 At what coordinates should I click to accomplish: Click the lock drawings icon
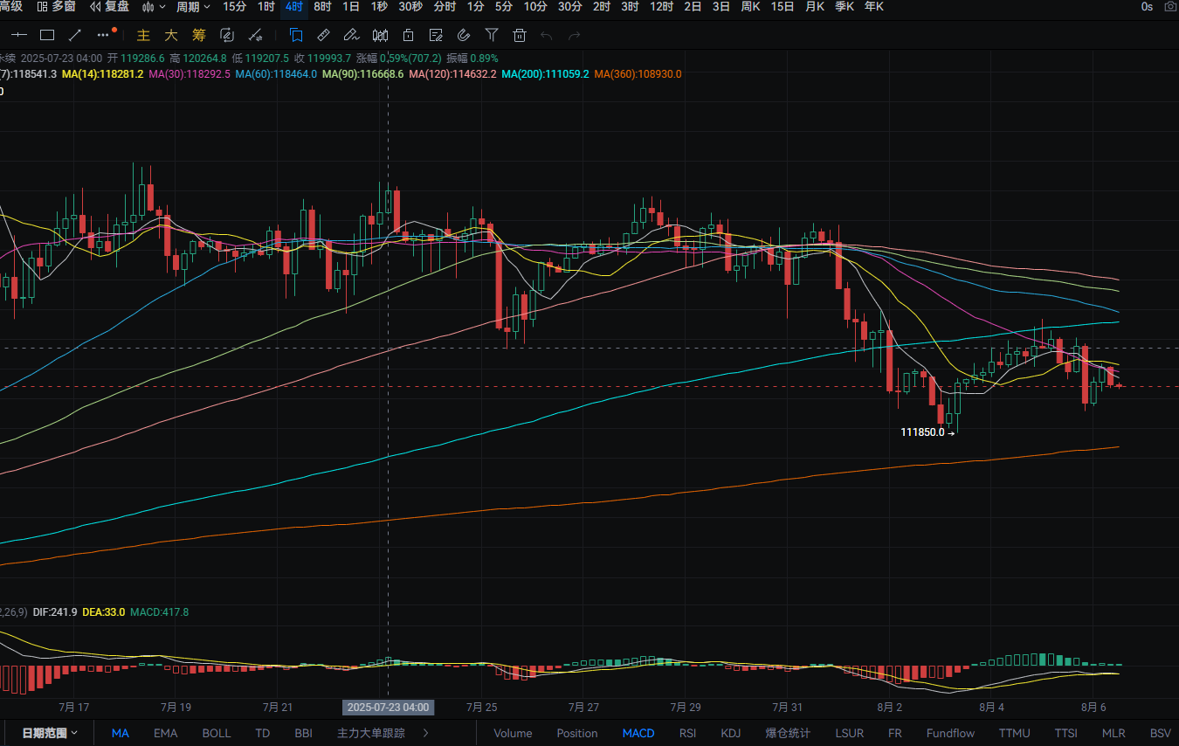tap(408, 35)
